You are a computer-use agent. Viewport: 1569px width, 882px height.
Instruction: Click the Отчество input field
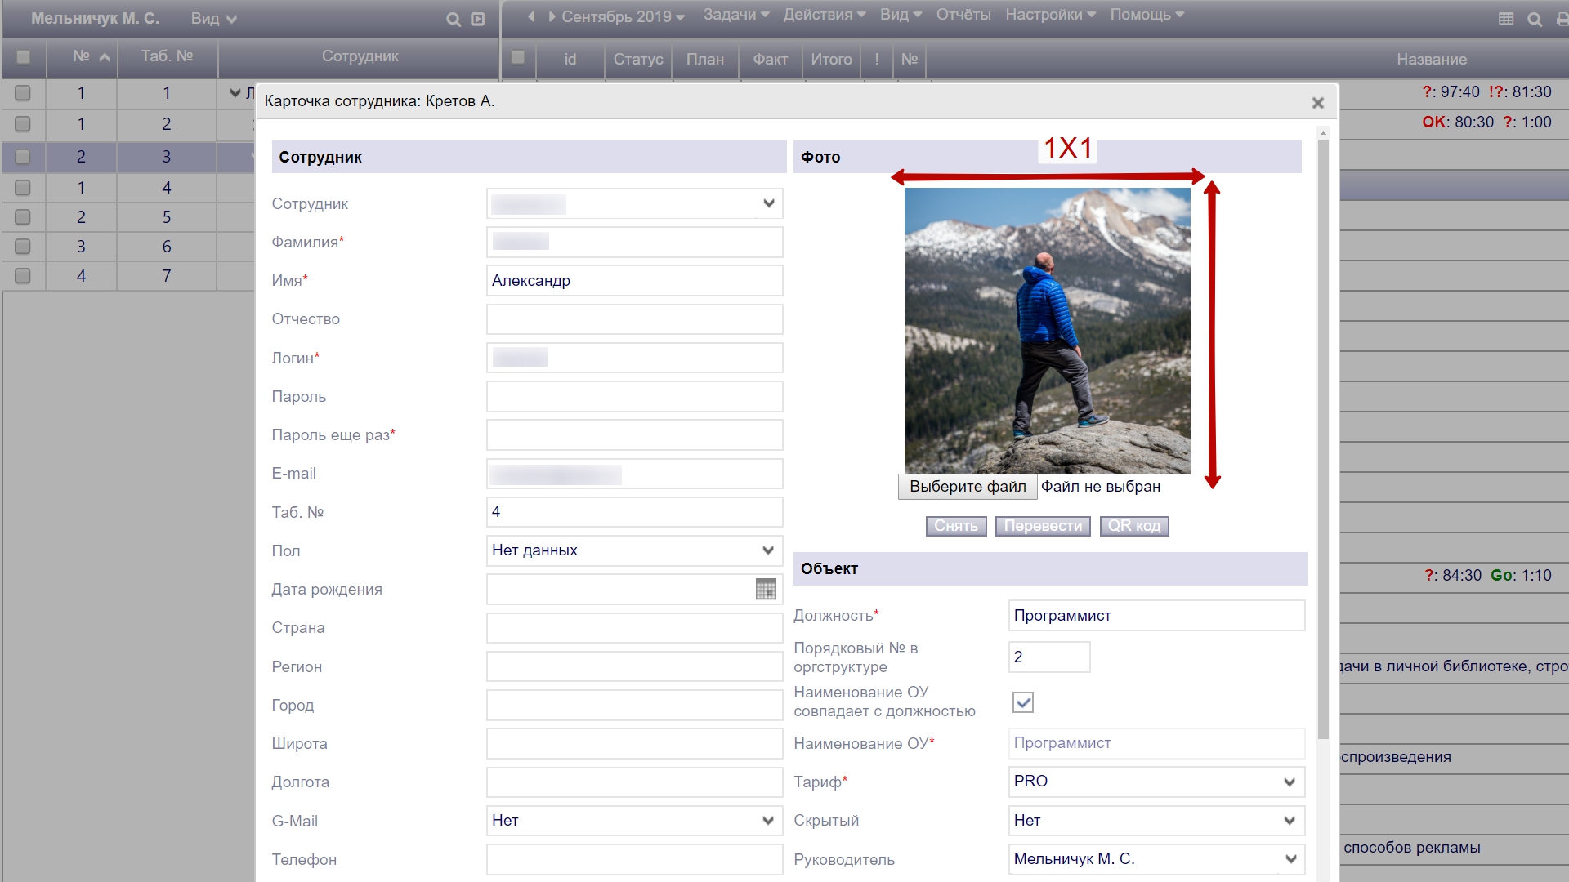(634, 319)
